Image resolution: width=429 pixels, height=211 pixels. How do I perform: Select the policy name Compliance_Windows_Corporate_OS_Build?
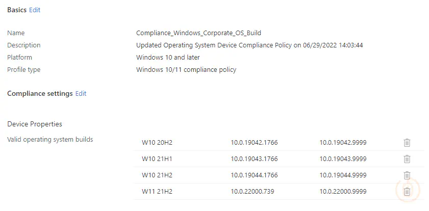198,33
